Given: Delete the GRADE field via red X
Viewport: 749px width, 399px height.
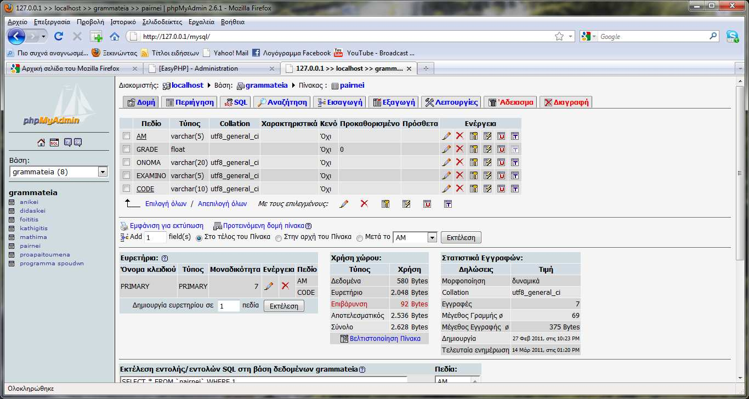Looking at the screenshot, I should coord(459,149).
